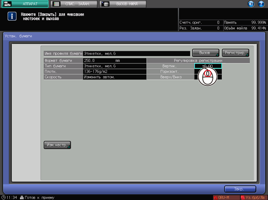Click speed value Изменить автом.
Screen dimensions: 268x200
115,77
